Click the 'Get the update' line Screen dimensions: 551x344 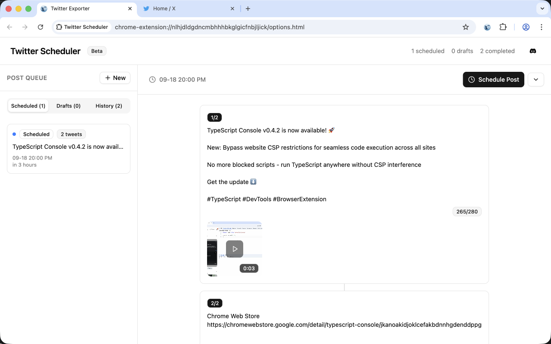232,182
